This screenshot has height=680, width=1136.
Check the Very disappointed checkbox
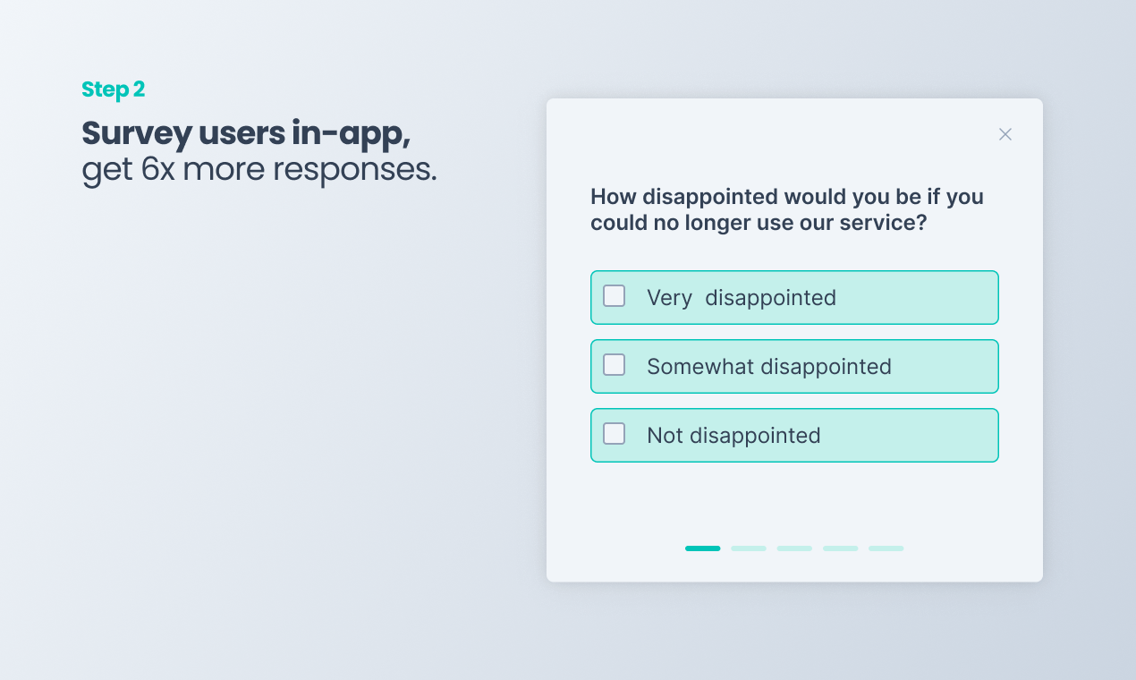coord(615,296)
